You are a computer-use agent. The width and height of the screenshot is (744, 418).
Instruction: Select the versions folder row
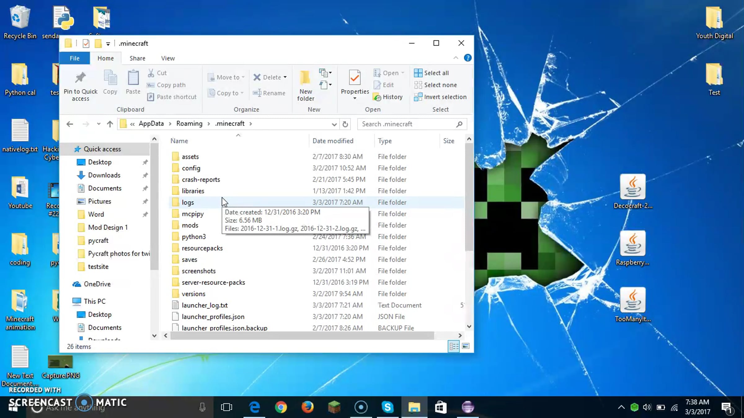point(317,294)
